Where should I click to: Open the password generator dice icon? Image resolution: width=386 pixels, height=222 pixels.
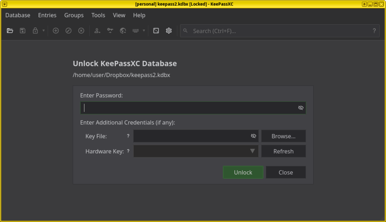click(156, 31)
